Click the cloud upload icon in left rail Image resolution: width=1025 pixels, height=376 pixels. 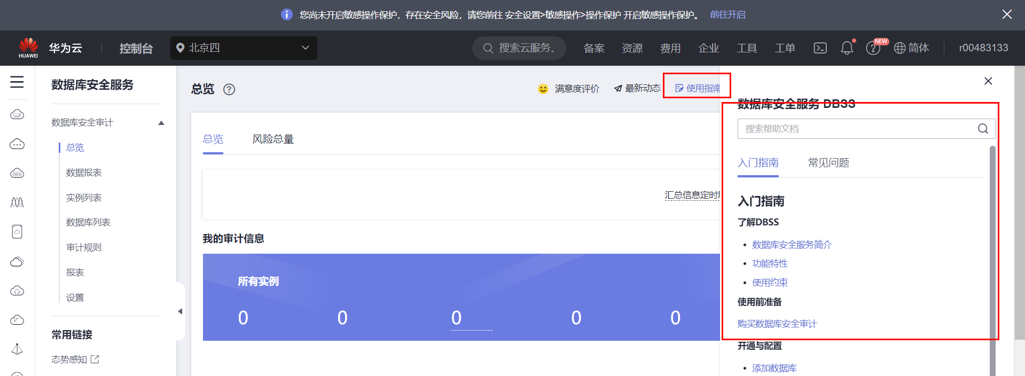[17, 291]
